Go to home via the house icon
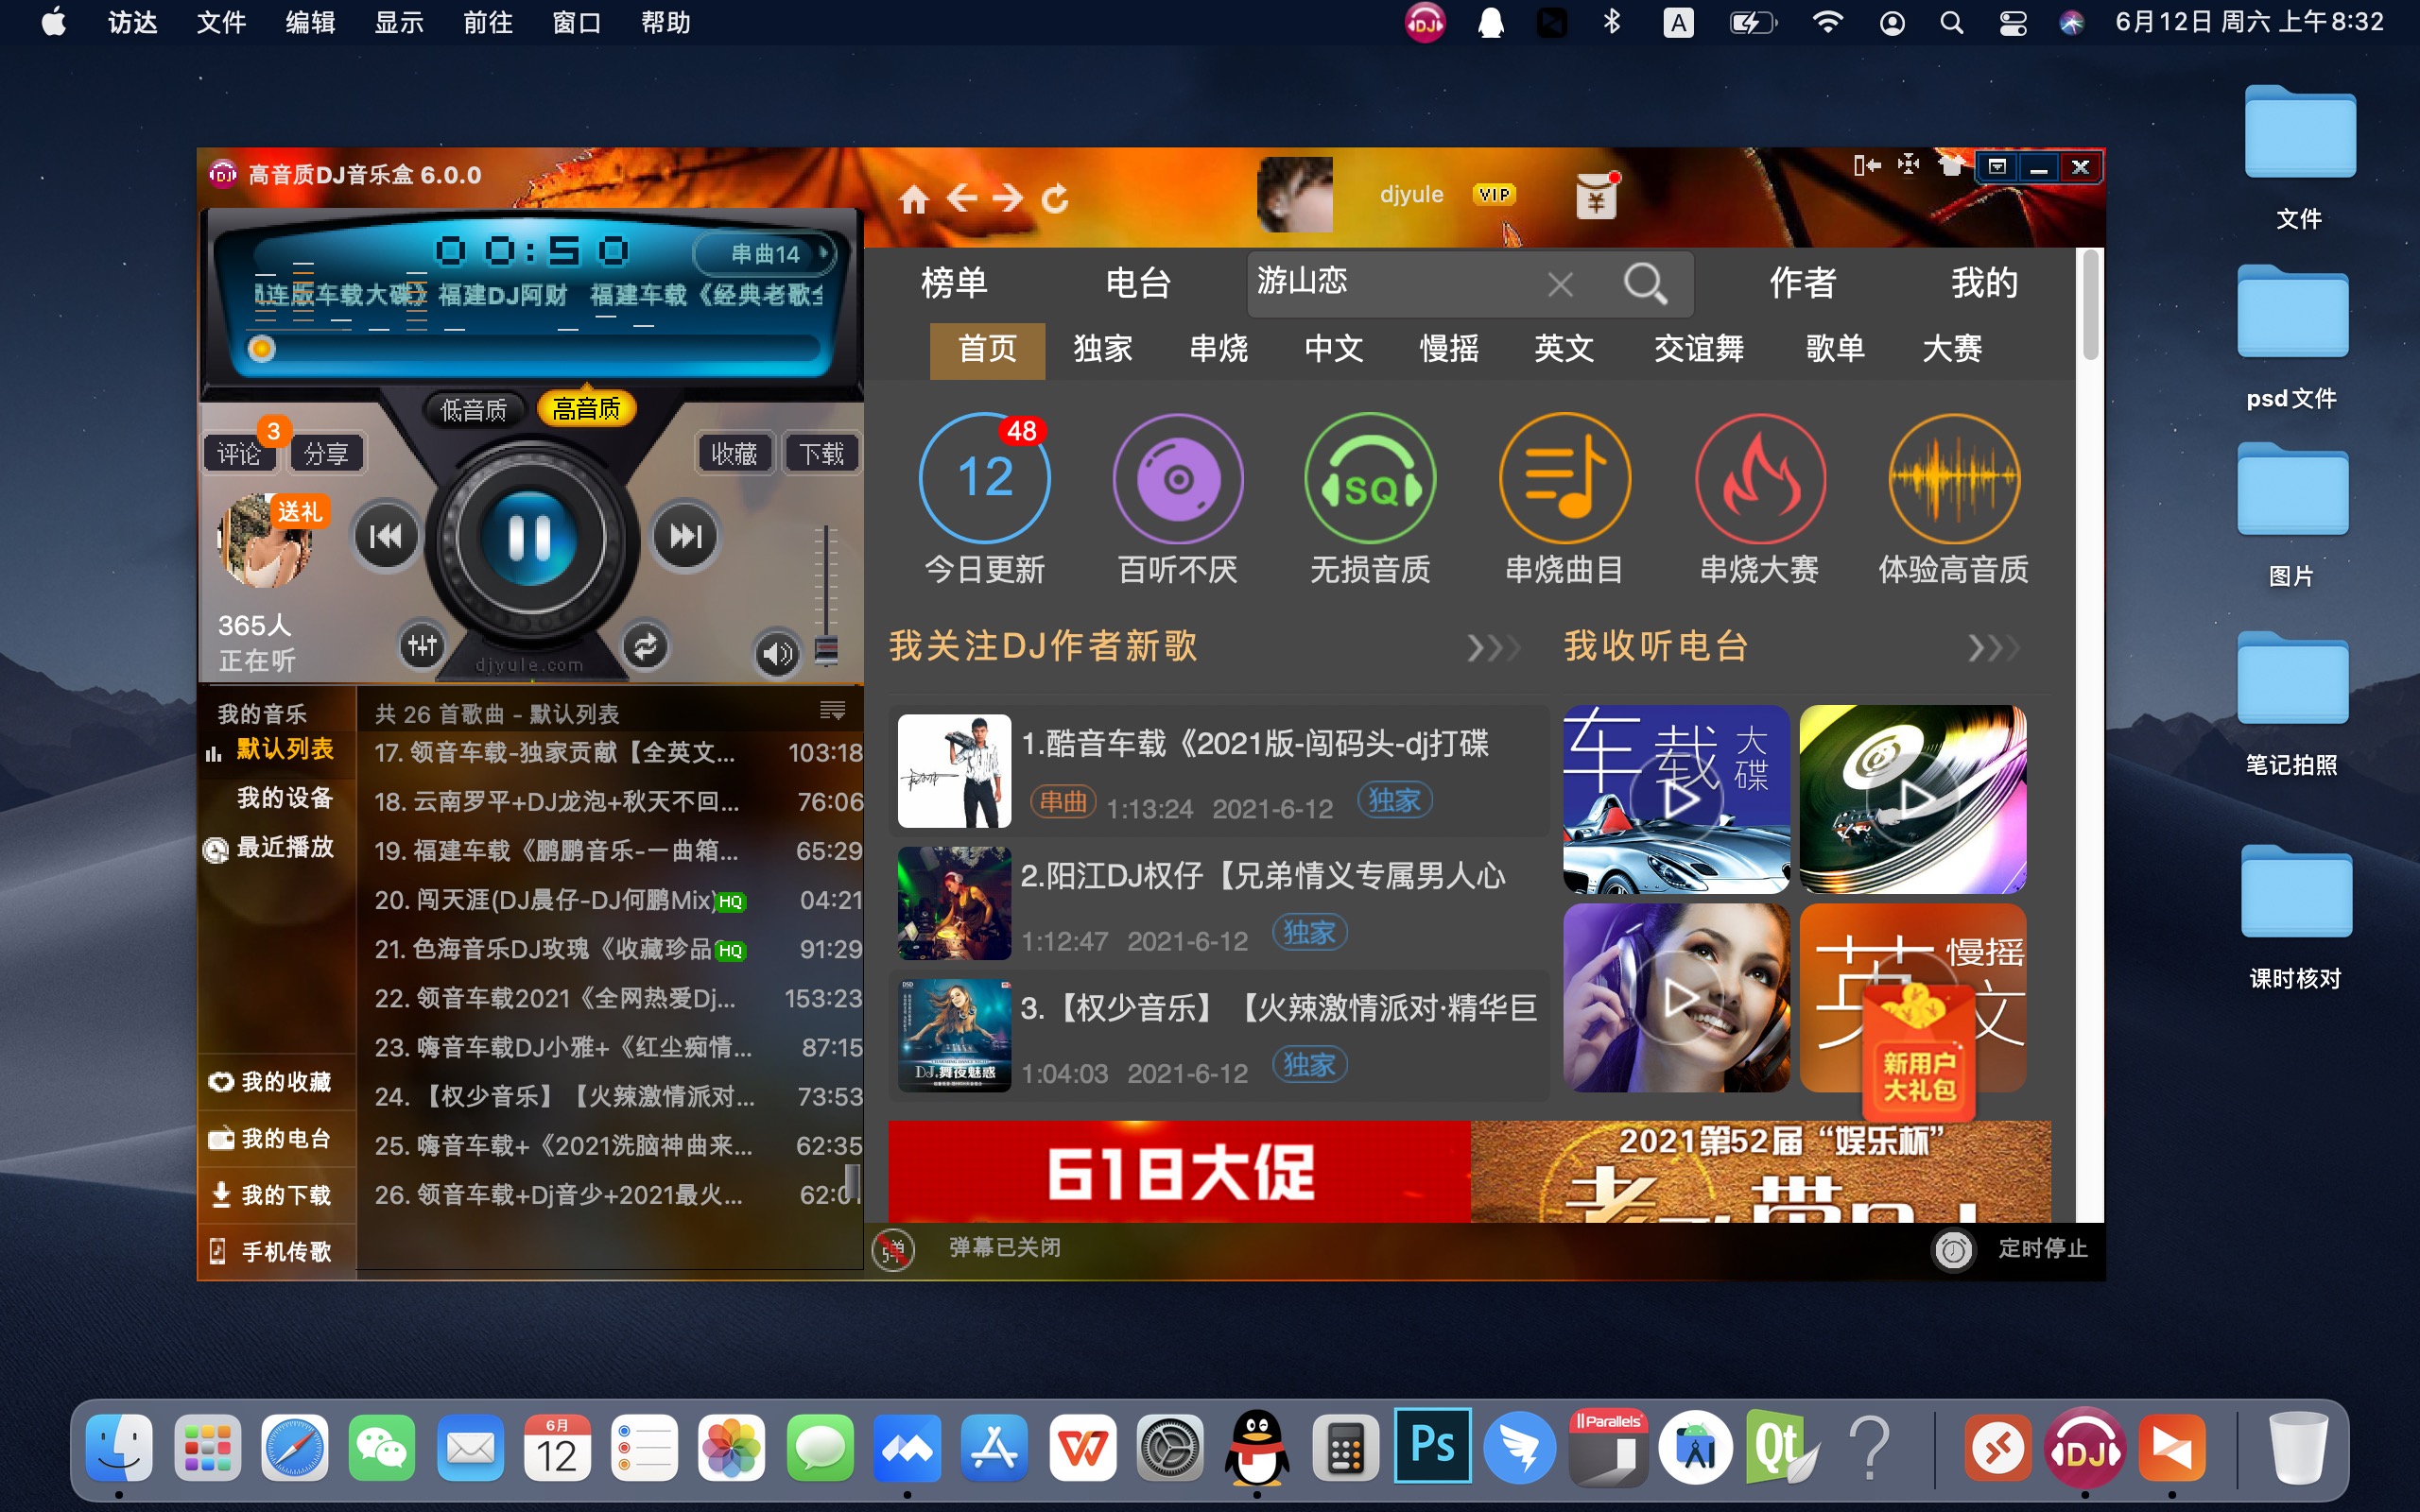 click(x=913, y=199)
